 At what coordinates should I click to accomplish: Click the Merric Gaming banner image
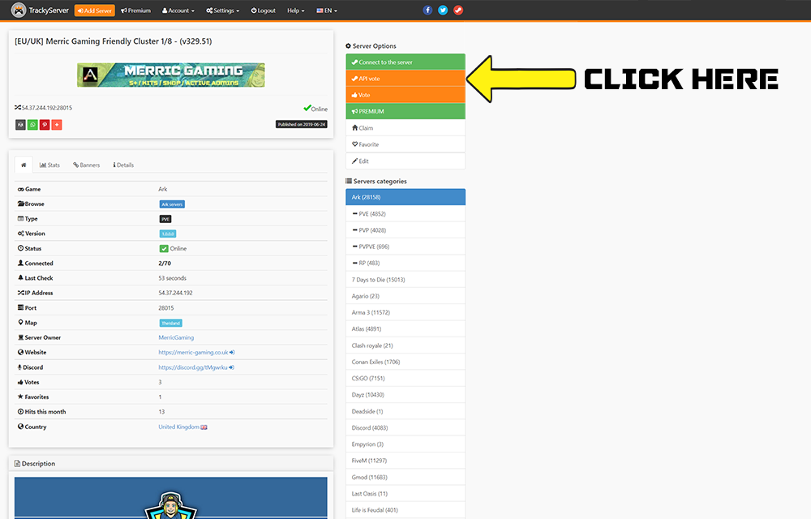(170, 75)
